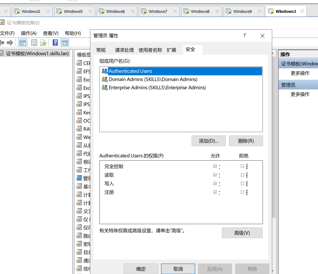This screenshot has width=318, height=274.
Task: Click the dialog's question mark help button
Action: 245,36
